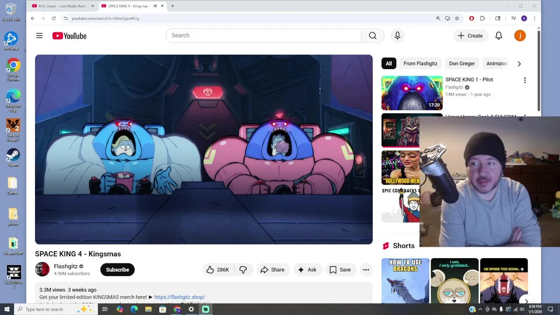Click the browser address bar URL
Screen dimensions: 560x315
[x=105, y=18]
